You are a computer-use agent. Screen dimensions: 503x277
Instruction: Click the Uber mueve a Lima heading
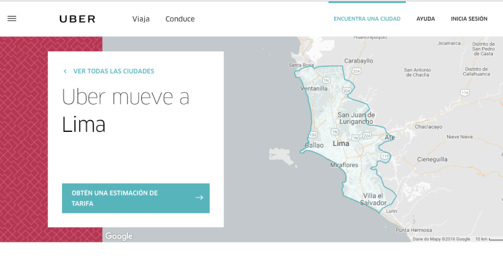tap(125, 110)
